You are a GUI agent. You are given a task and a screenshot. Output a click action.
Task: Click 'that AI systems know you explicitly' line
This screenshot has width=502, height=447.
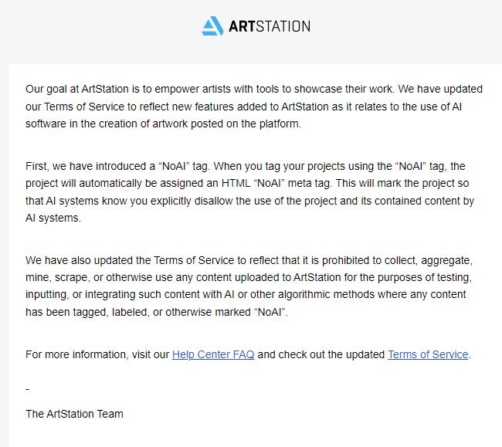tap(249, 201)
